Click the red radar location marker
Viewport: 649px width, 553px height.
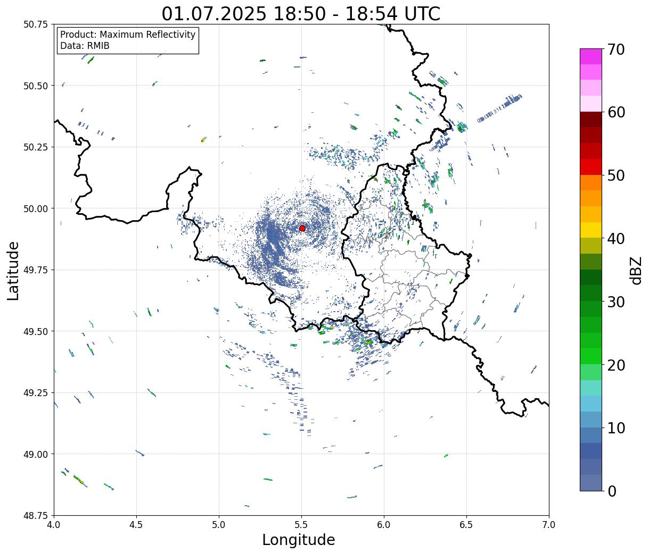(302, 228)
